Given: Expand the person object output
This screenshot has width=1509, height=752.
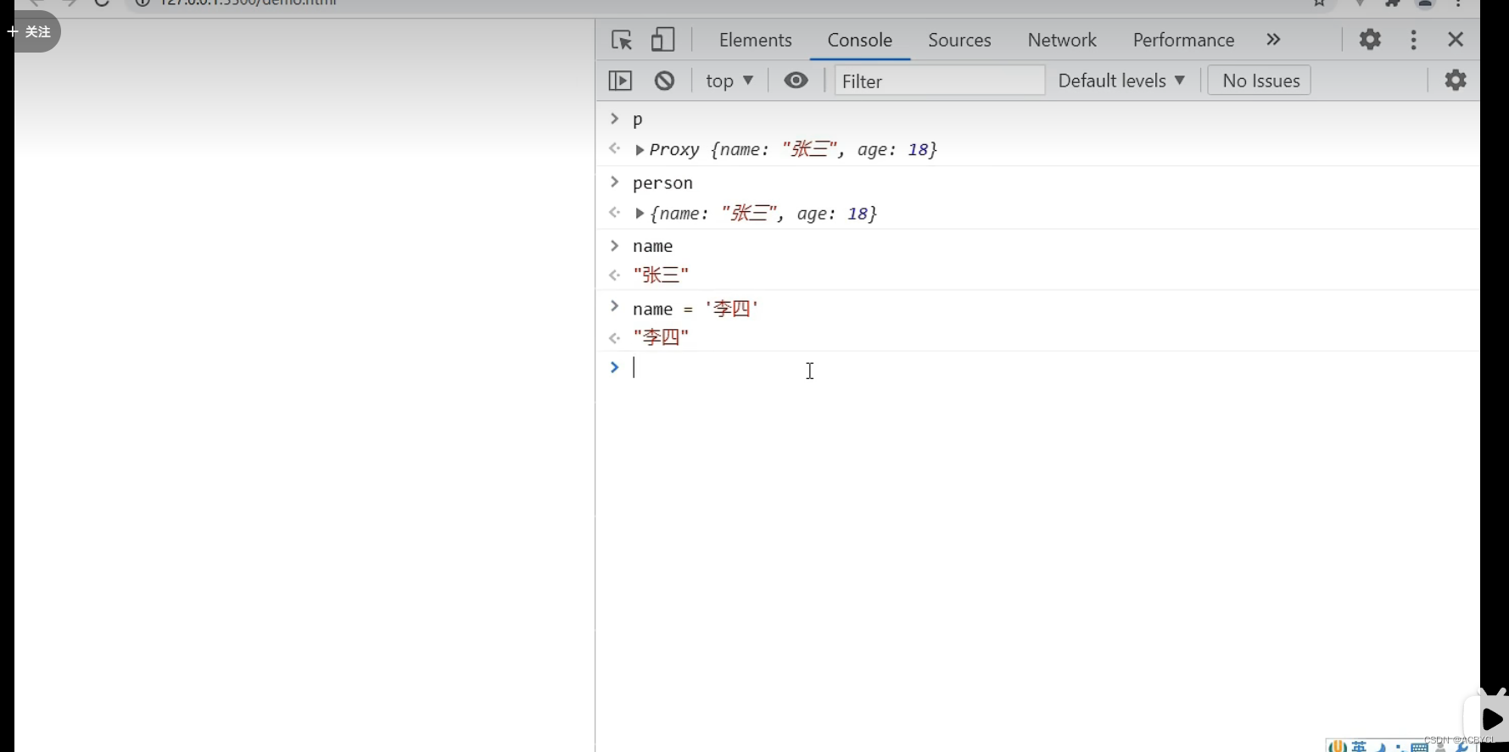Looking at the screenshot, I should tap(640, 214).
